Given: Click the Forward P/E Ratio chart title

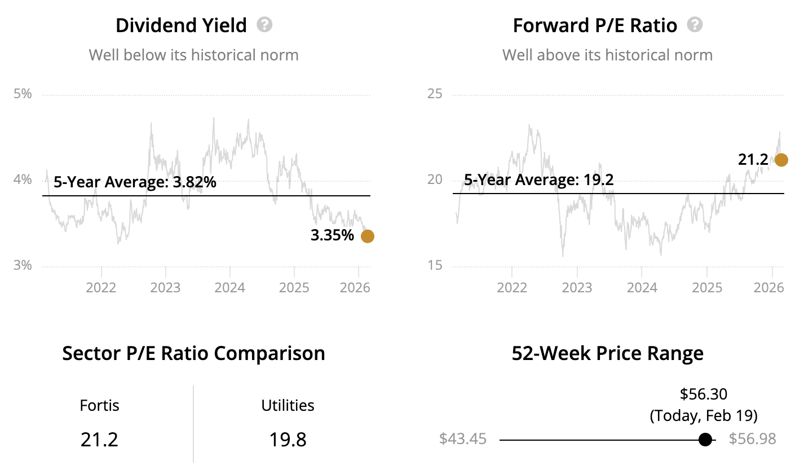Looking at the screenshot, I should tap(595, 25).
